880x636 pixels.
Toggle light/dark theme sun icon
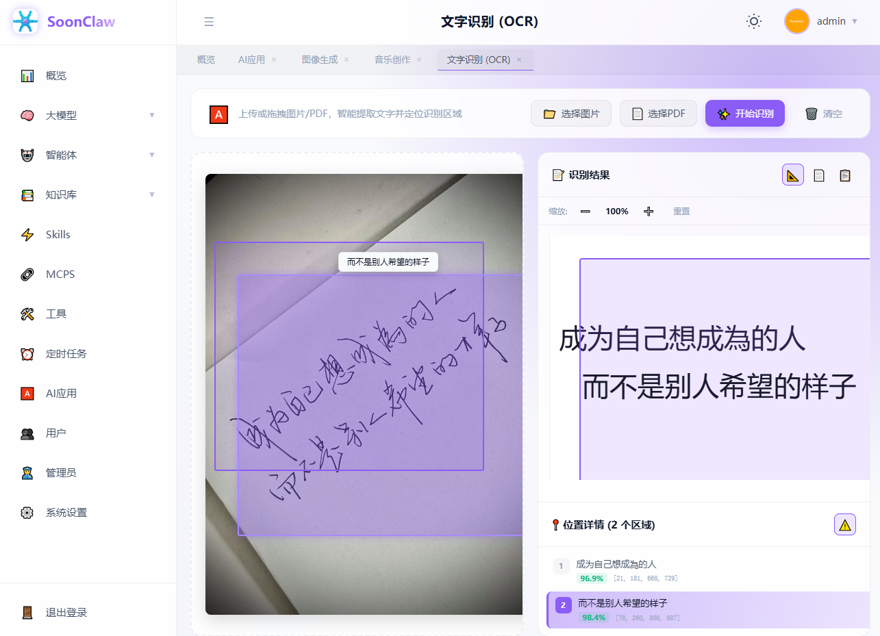(x=754, y=21)
